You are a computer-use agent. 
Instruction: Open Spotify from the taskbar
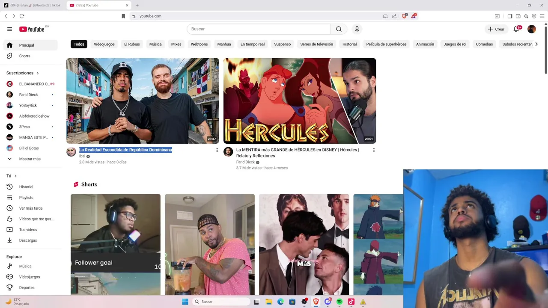click(340, 302)
